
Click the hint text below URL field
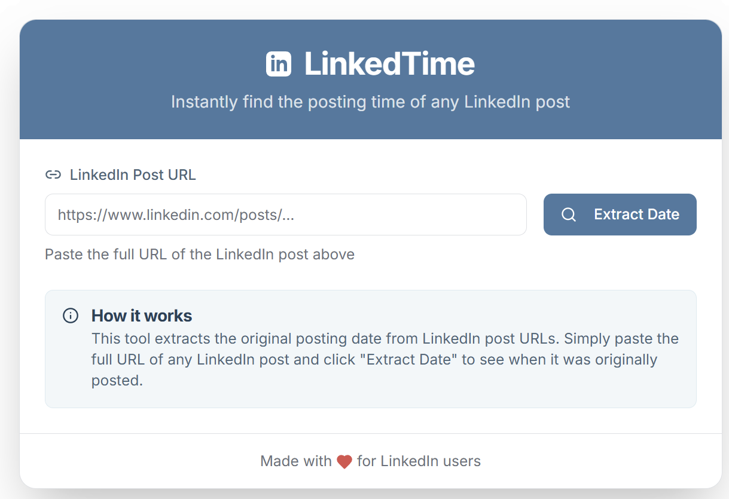click(x=200, y=255)
